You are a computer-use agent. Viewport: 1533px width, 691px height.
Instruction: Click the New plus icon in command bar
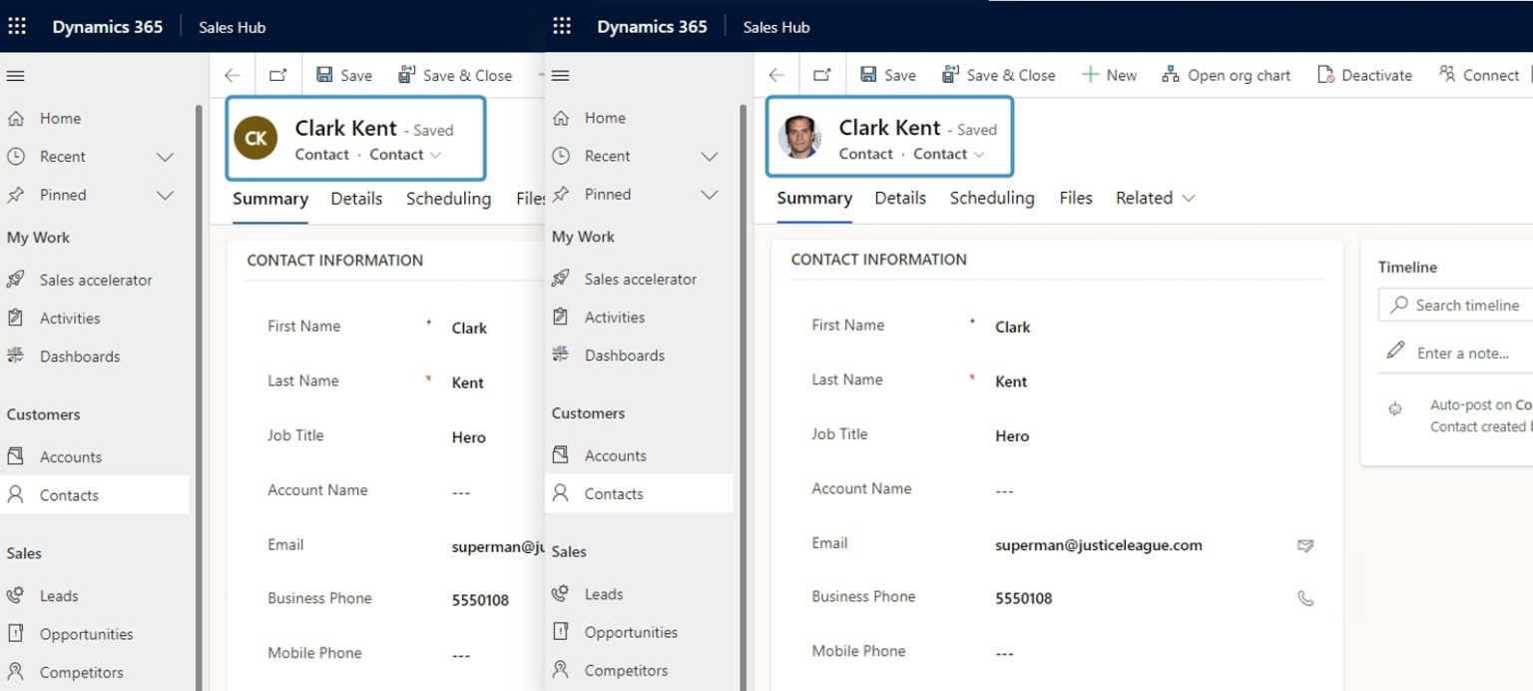click(1091, 75)
